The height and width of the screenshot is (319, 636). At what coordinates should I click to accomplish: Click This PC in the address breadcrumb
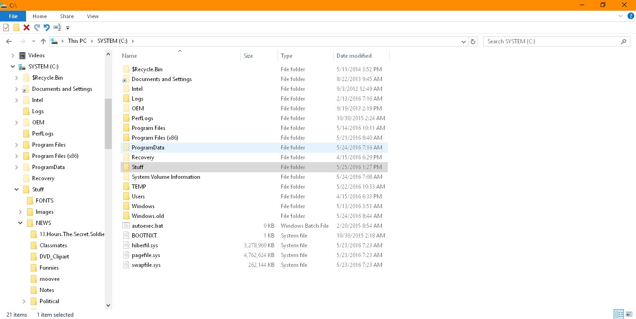[77, 41]
